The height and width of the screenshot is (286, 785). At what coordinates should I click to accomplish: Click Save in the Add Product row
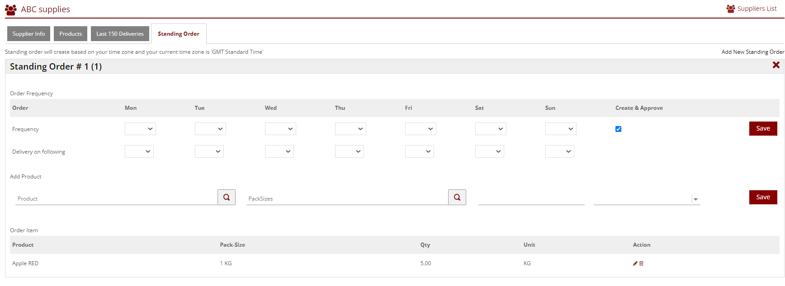(x=763, y=197)
